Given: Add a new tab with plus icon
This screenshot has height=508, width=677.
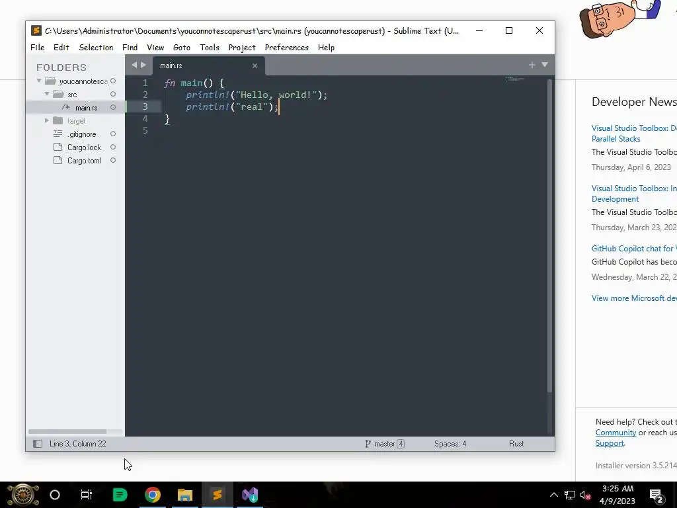Looking at the screenshot, I should coord(532,65).
